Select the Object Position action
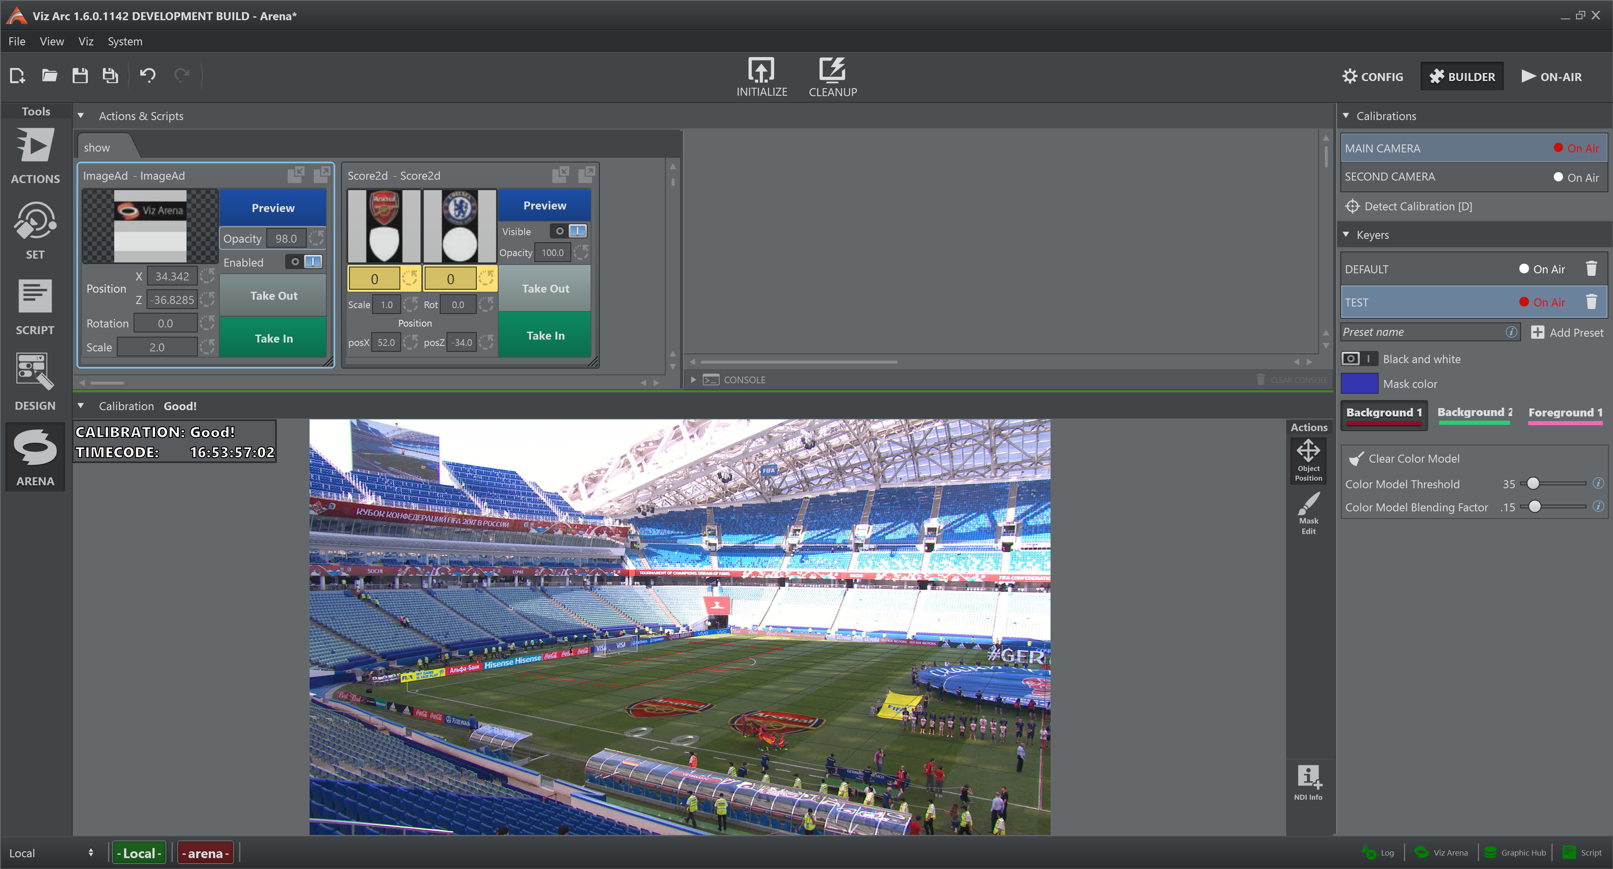 pos(1308,460)
